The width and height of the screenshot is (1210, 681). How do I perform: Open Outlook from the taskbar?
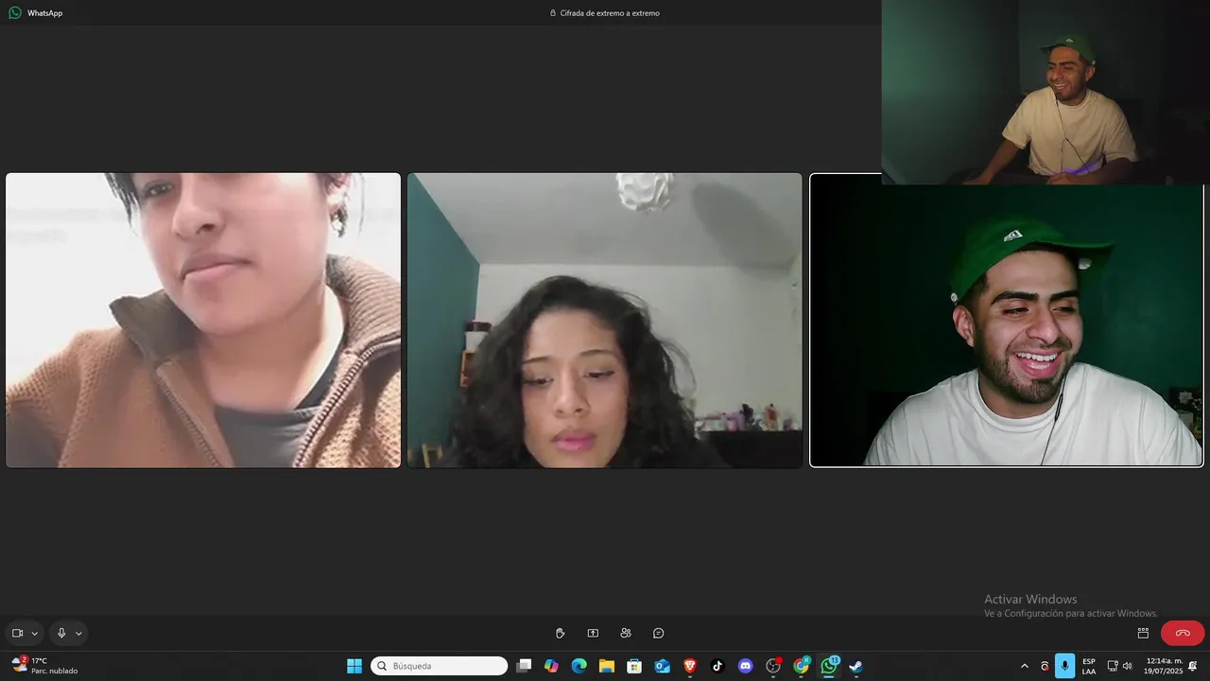pyautogui.click(x=663, y=666)
